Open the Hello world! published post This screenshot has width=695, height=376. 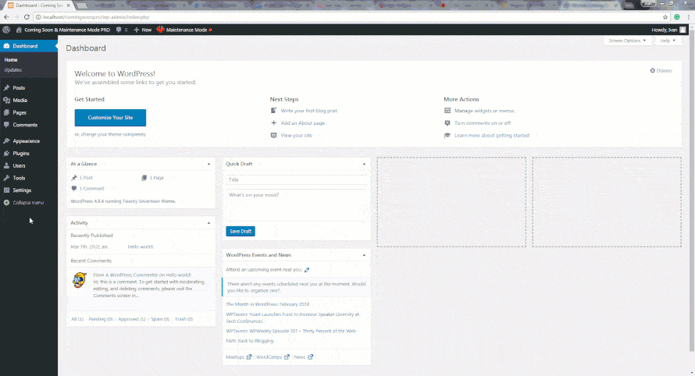[x=141, y=247]
